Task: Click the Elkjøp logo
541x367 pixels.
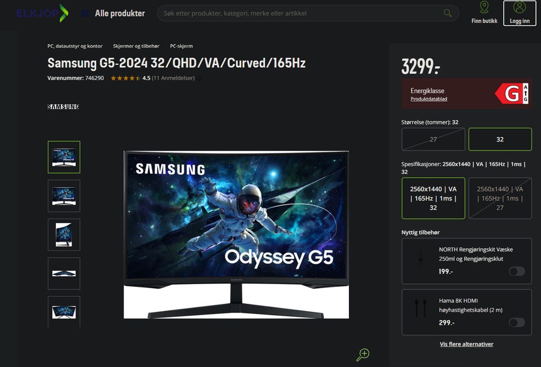Action: (42, 13)
